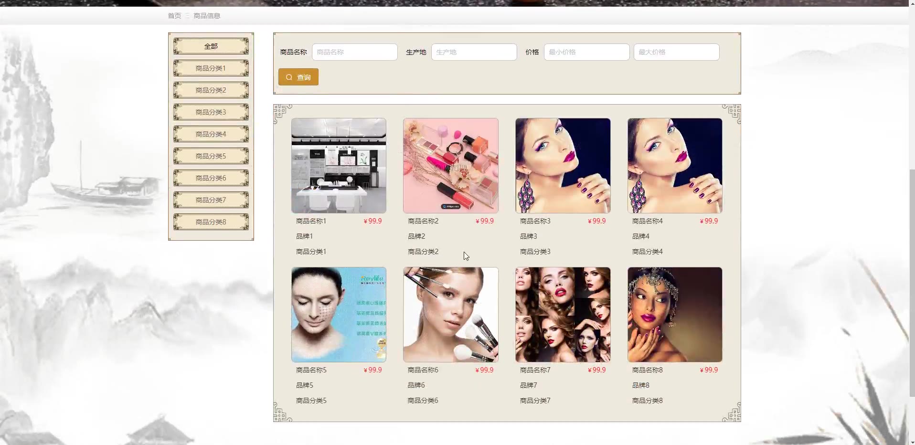Focus the 商品名称 input field
The image size is (915, 445).
tap(355, 52)
